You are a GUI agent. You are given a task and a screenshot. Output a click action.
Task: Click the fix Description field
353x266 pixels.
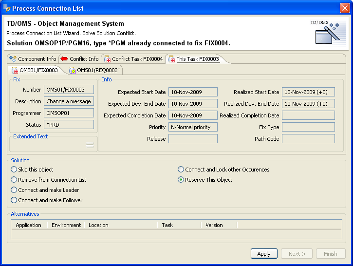(x=69, y=101)
